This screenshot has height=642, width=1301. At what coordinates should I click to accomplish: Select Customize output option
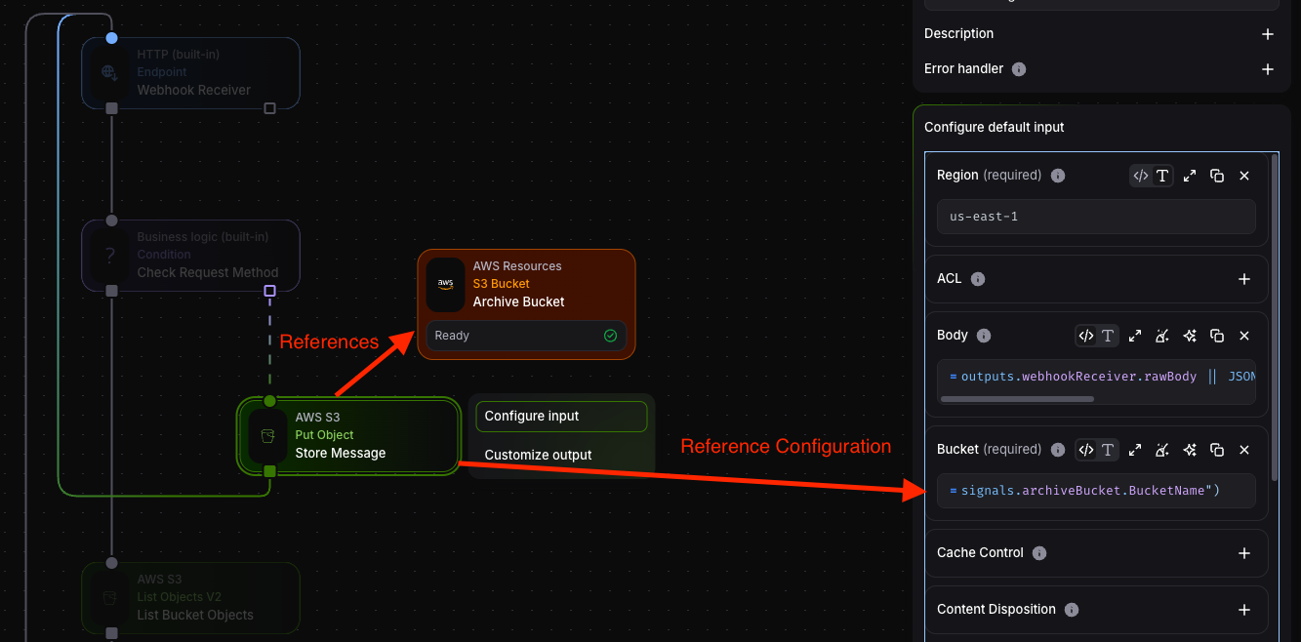(539, 455)
